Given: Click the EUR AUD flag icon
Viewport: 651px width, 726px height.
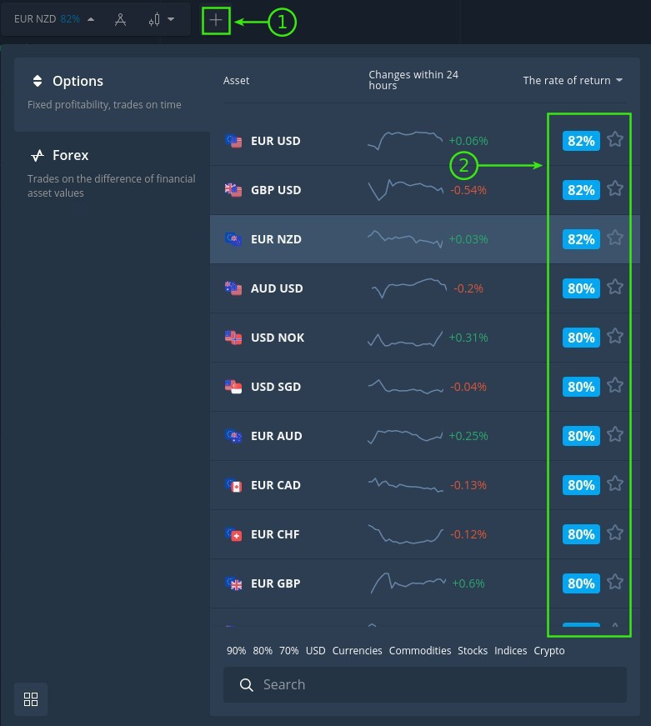Looking at the screenshot, I should pyautogui.click(x=233, y=436).
